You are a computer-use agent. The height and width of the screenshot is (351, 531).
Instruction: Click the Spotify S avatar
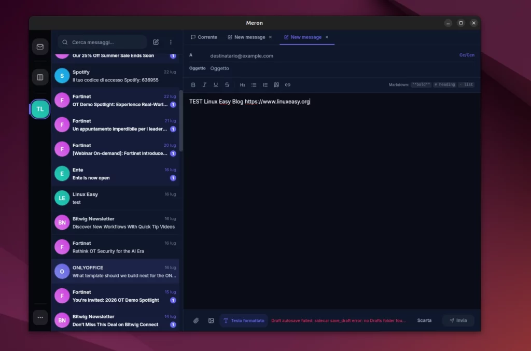pyautogui.click(x=62, y=76)
